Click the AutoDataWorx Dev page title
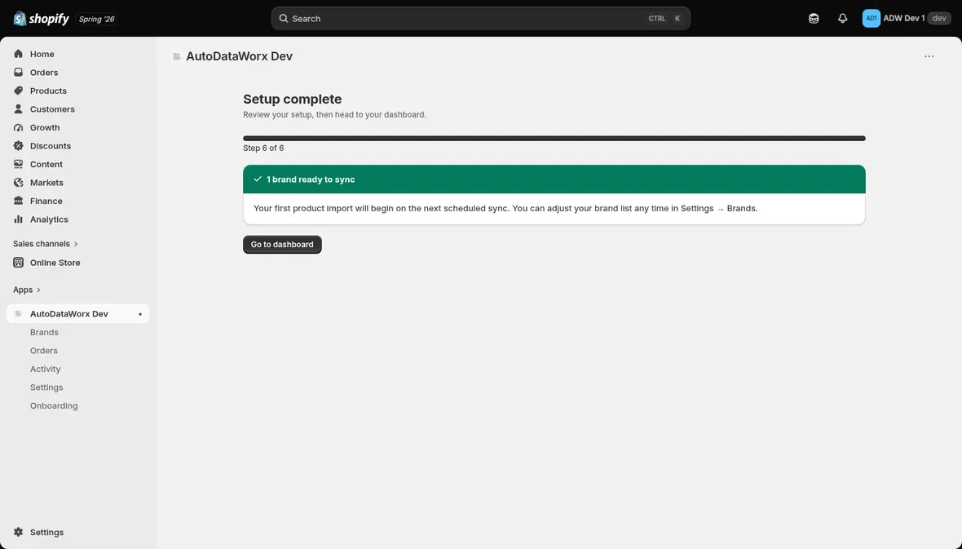This screenshot has height=549, width=962. click(239, 56)
